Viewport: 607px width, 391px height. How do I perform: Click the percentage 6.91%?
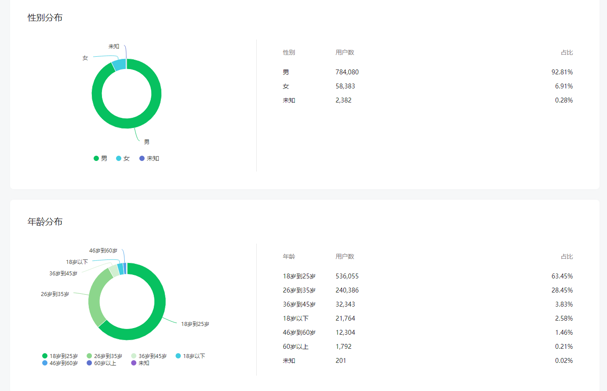(564, 86)
